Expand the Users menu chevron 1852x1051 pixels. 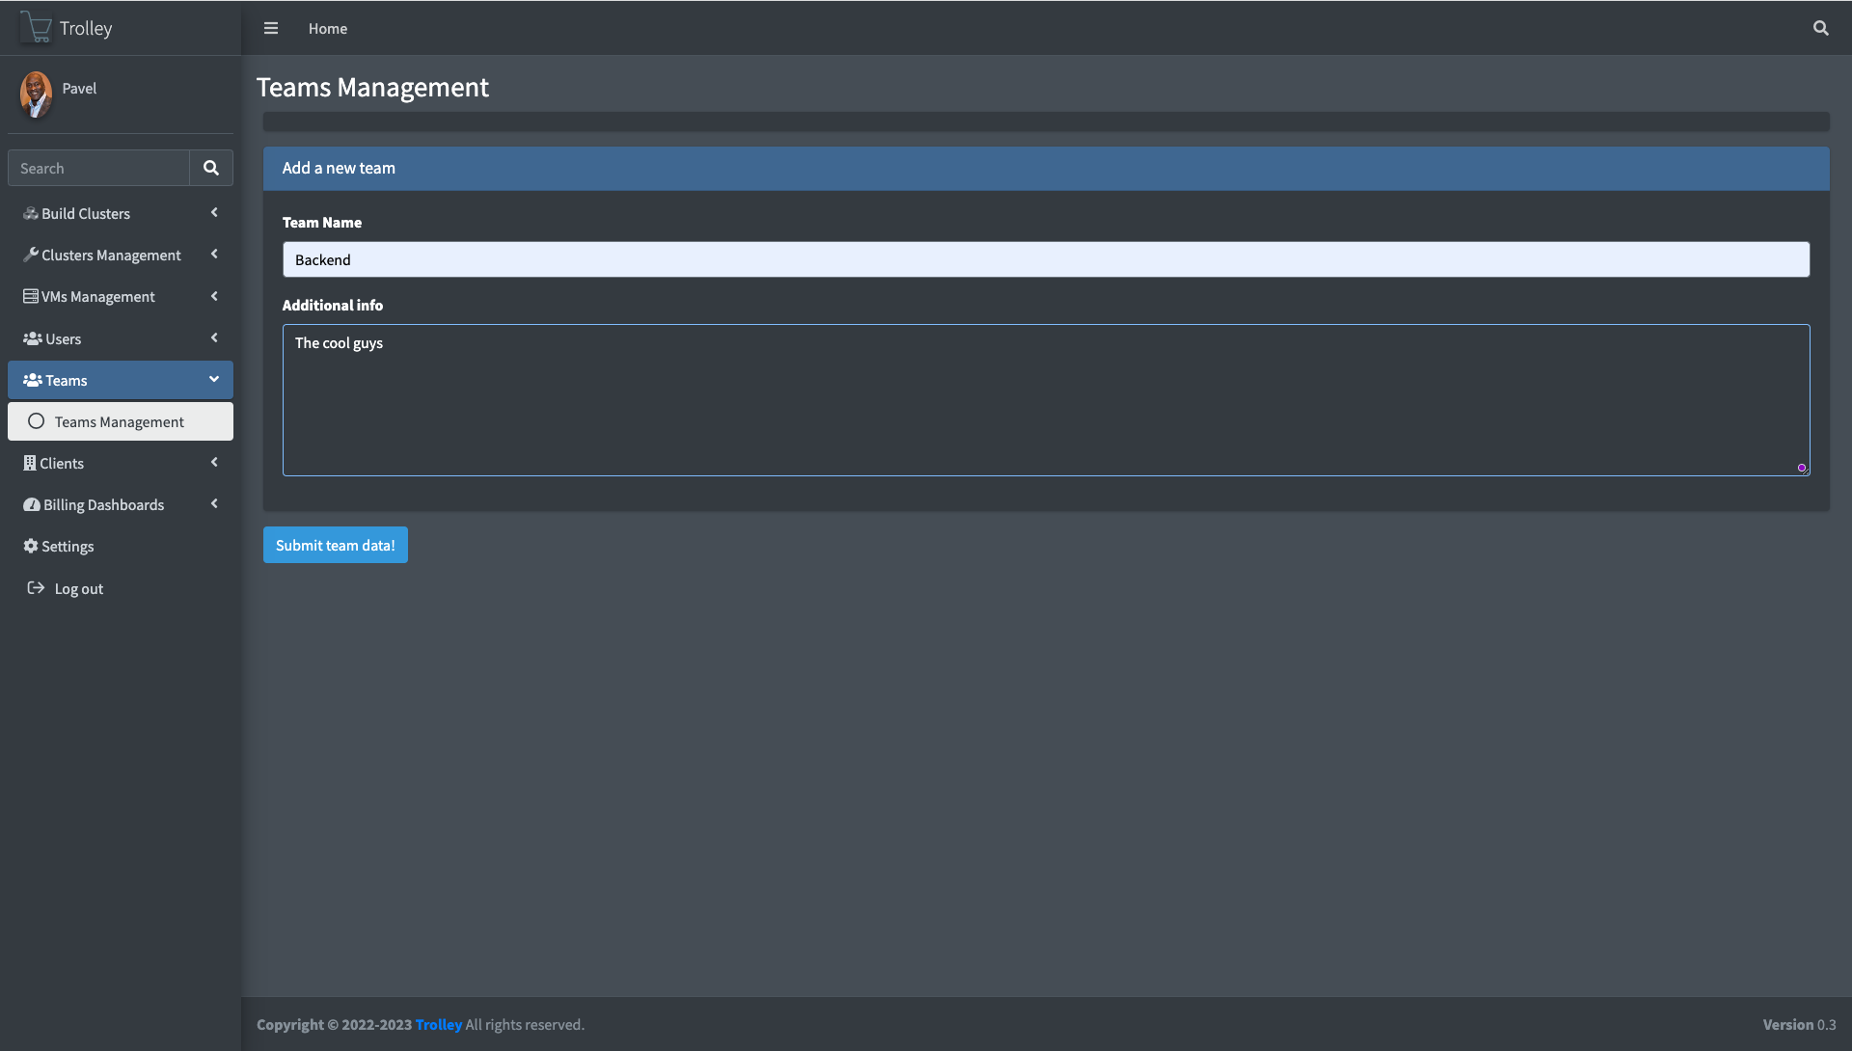coord(214,338)
